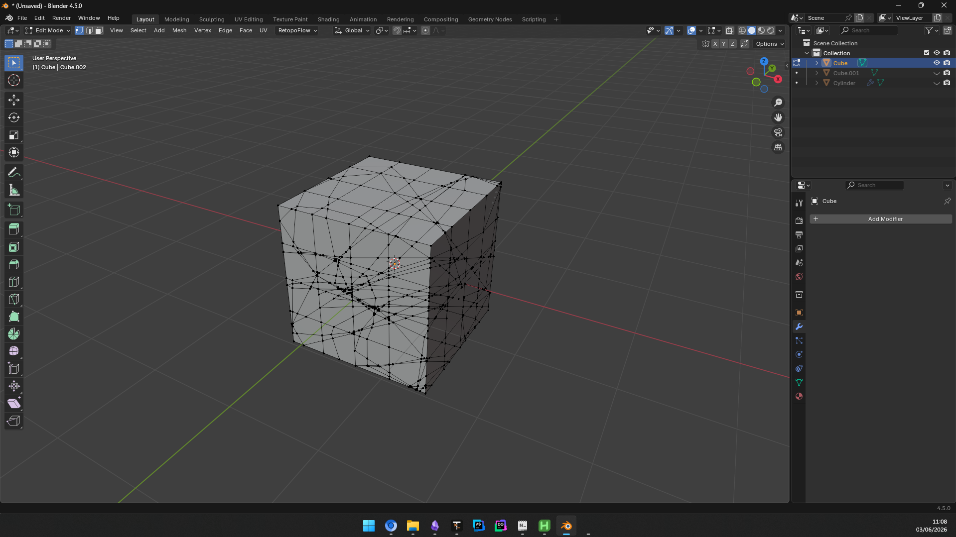Click the viewport zoom magnifier icon
Screen dimensions: 956x537
click(x=778, y=103)
